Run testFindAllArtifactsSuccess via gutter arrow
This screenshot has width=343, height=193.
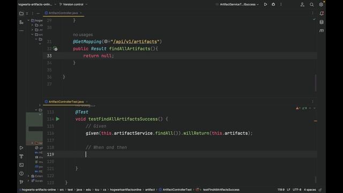point(57,119)
